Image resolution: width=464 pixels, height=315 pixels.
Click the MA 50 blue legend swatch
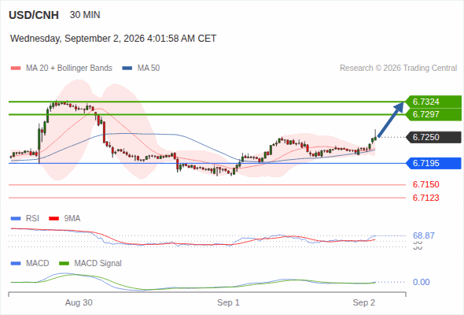[127, 69]
